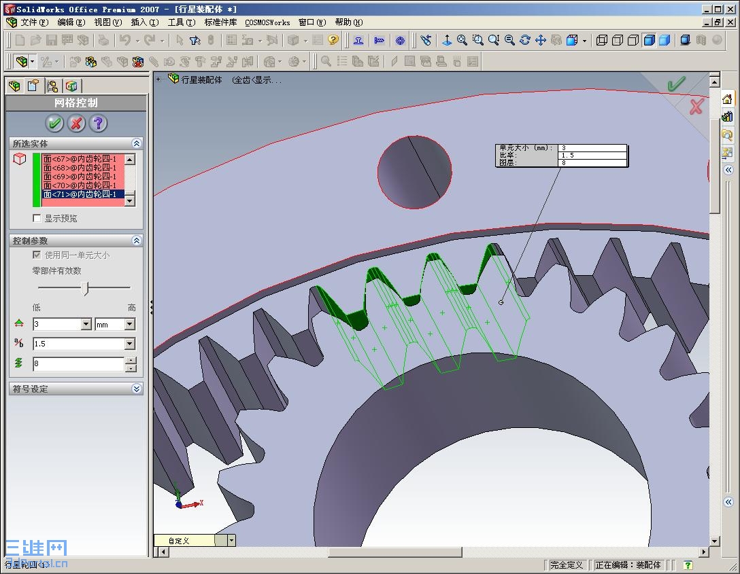Viewport: 740px width, 574px height.
Task: Click the horizontal scrollbar thumb under viewport
Action: [395, 552]
